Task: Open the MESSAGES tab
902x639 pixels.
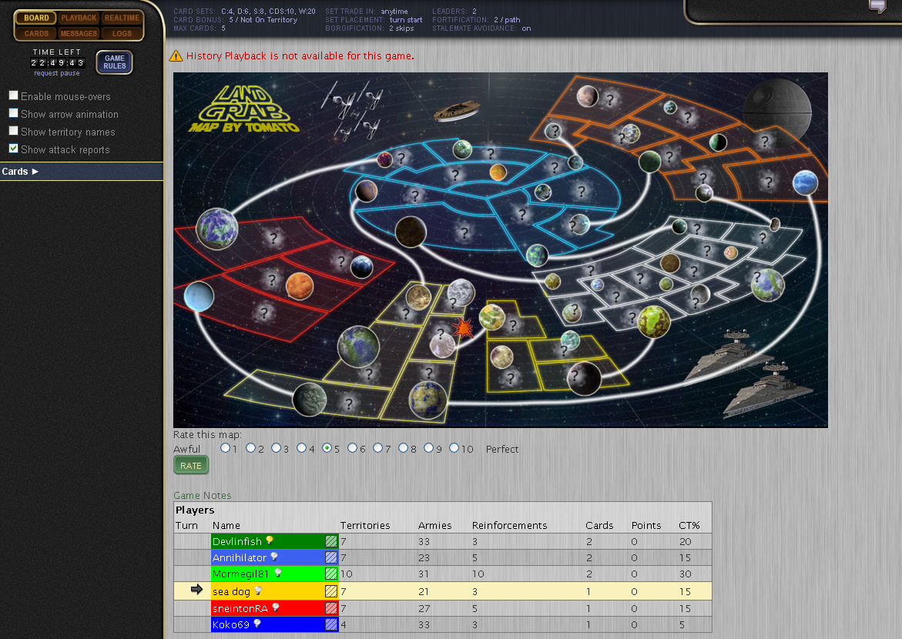Action: click(x=79, y=33)
